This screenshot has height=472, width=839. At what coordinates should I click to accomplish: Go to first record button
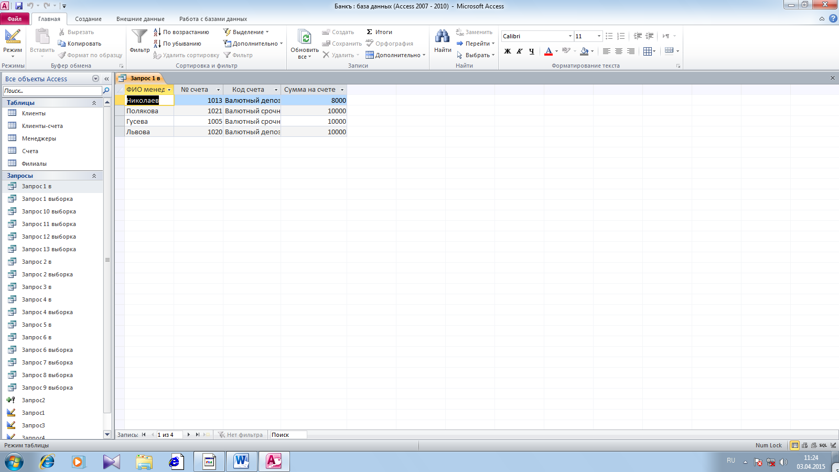coord(144,435)
